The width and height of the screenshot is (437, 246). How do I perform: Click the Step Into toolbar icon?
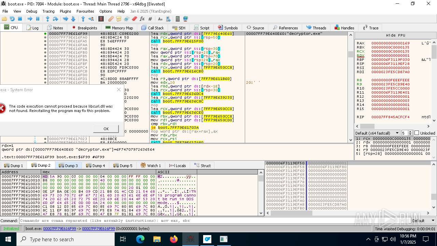tap(48, 19)
